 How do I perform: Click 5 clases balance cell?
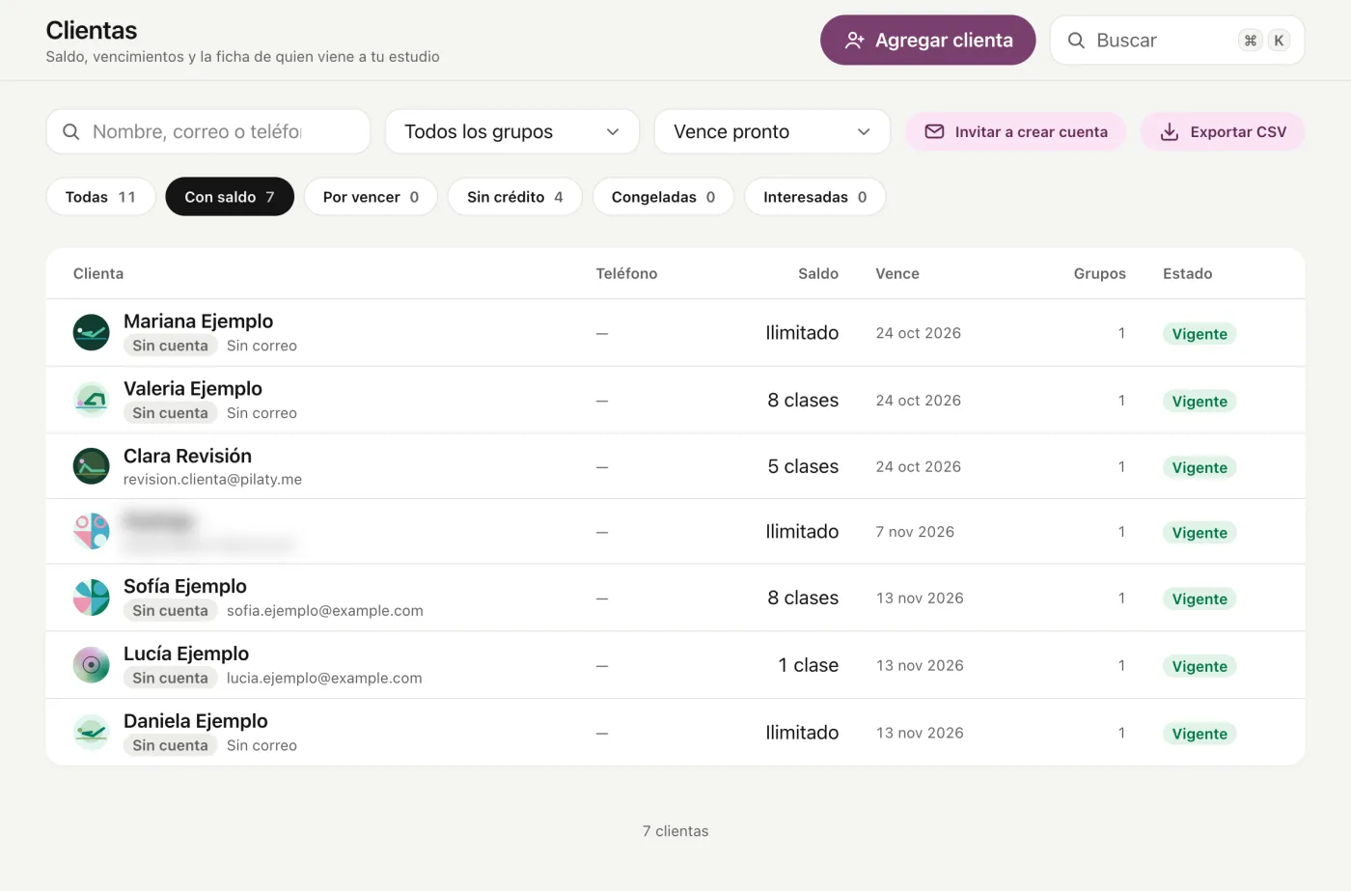[803, 466]
